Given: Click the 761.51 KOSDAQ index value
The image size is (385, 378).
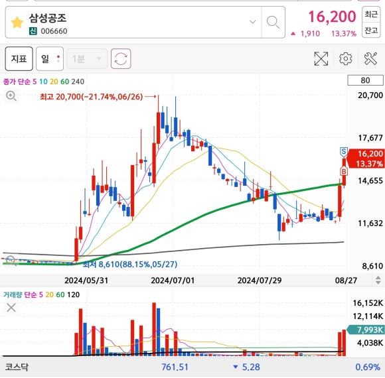Looking at the screenshot, I should [x=175, y=367].
